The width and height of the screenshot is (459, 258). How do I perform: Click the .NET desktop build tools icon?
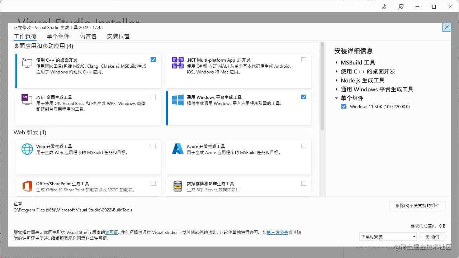(x=27, y=100)
